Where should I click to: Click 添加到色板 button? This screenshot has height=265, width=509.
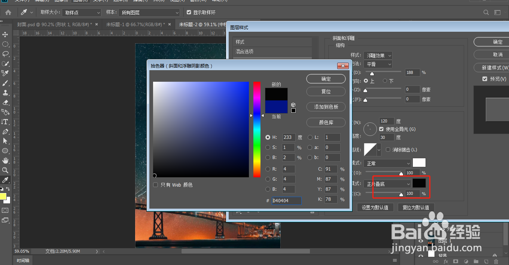click(326, 107)
